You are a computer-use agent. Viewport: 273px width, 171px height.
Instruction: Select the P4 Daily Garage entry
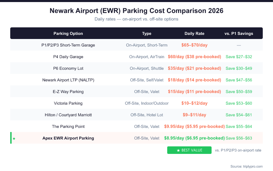pos(68,57)
